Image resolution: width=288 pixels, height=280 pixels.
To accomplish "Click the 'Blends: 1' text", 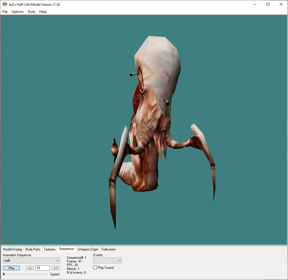I will coord(73,269).
